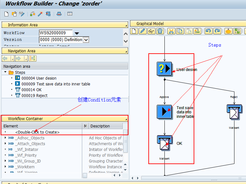Viewport: 246px width, 184px height.
Task: Click the syntax check icon
Action: (x=33, y=14)
